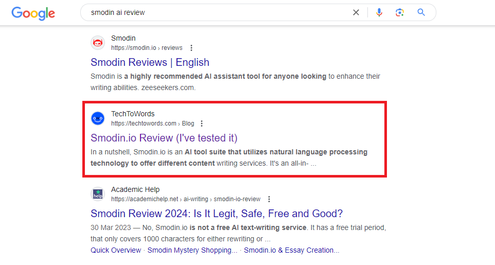Open Smodin.io & Essay Creation sitelink
Image resolution: width=495 pixels, height=265 pixels.
coord(292,250)
